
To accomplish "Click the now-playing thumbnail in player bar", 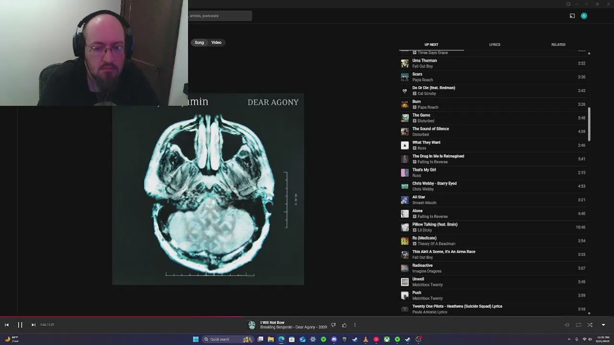I will (x=252, y=325).
